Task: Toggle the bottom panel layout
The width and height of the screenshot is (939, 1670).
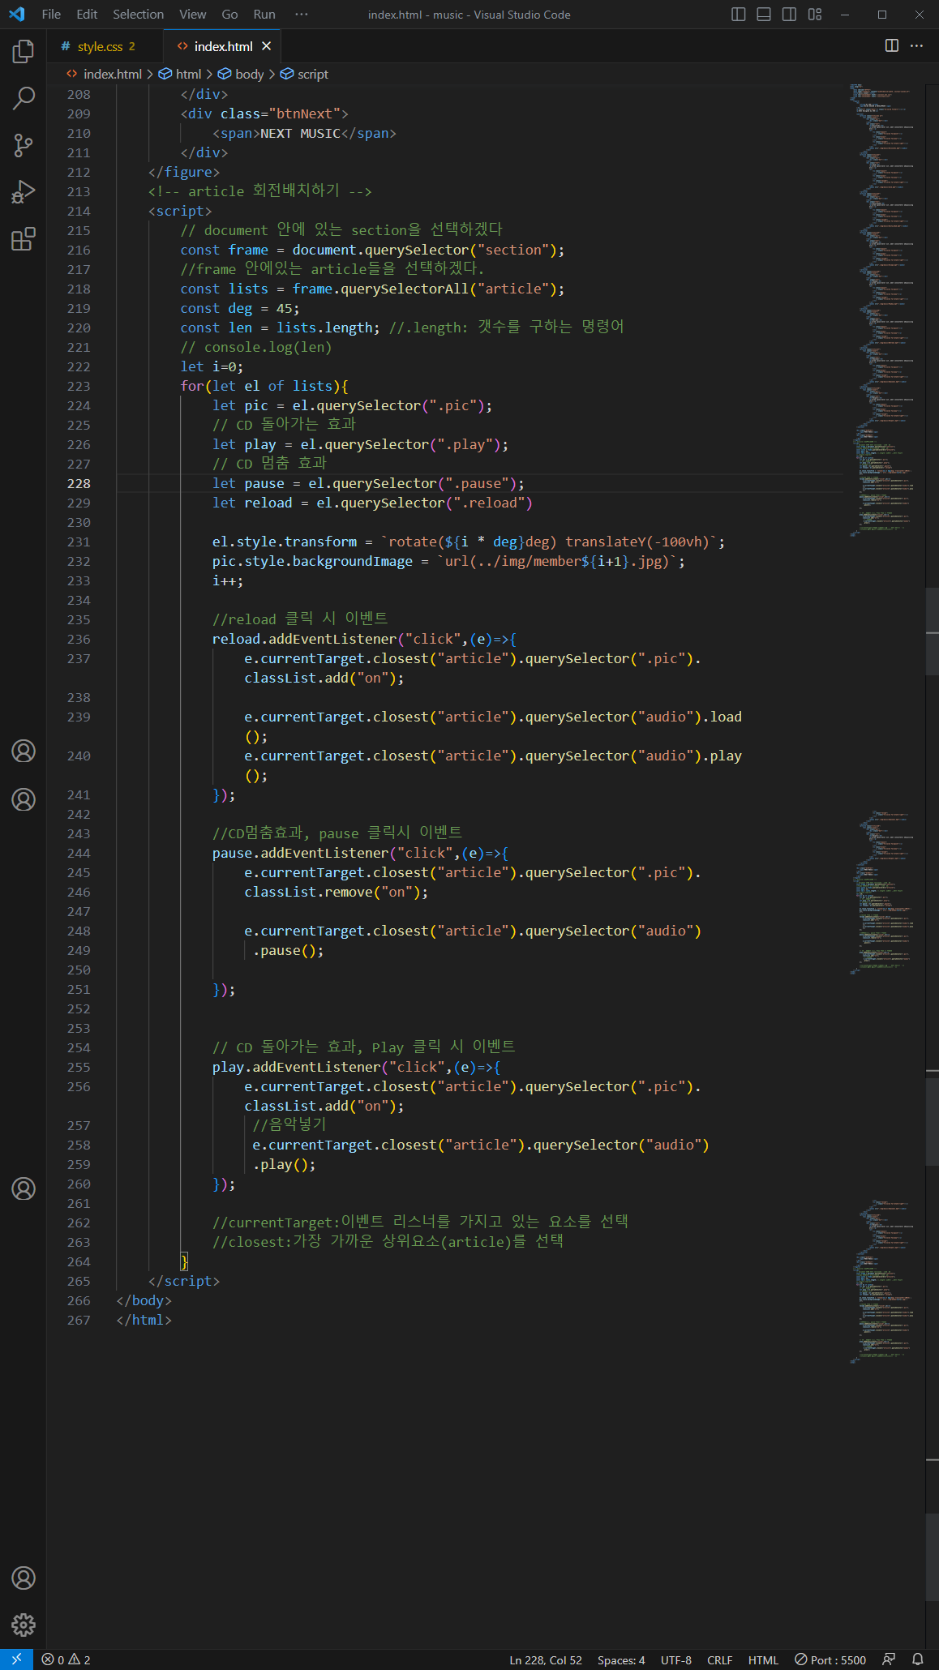Action: pos(763,15)
